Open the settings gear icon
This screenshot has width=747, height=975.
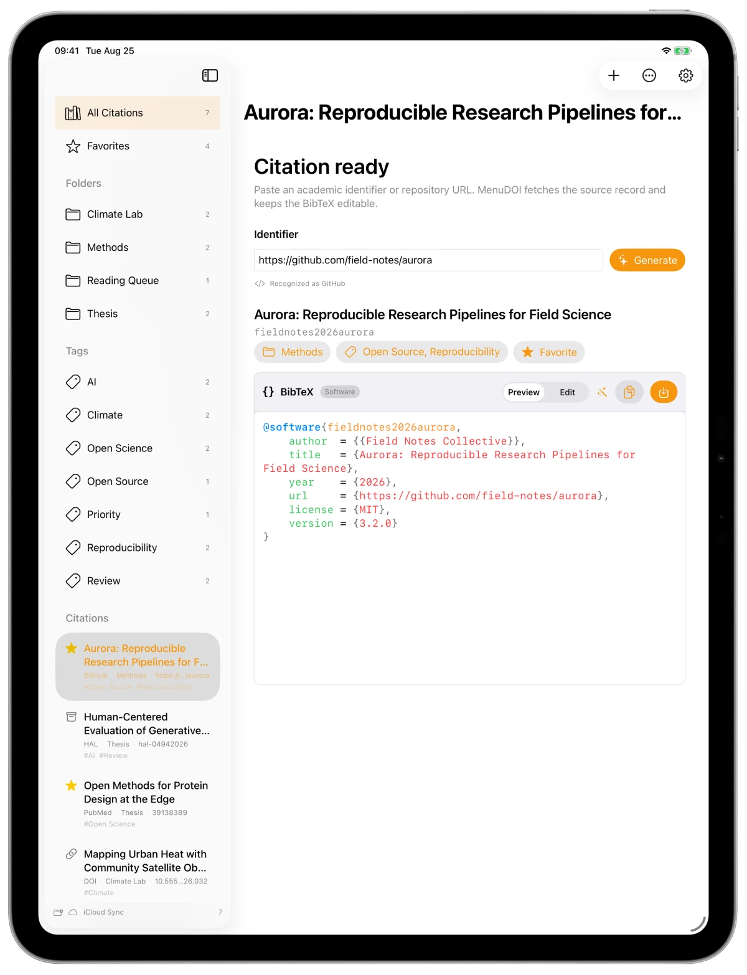pos(685,75)
